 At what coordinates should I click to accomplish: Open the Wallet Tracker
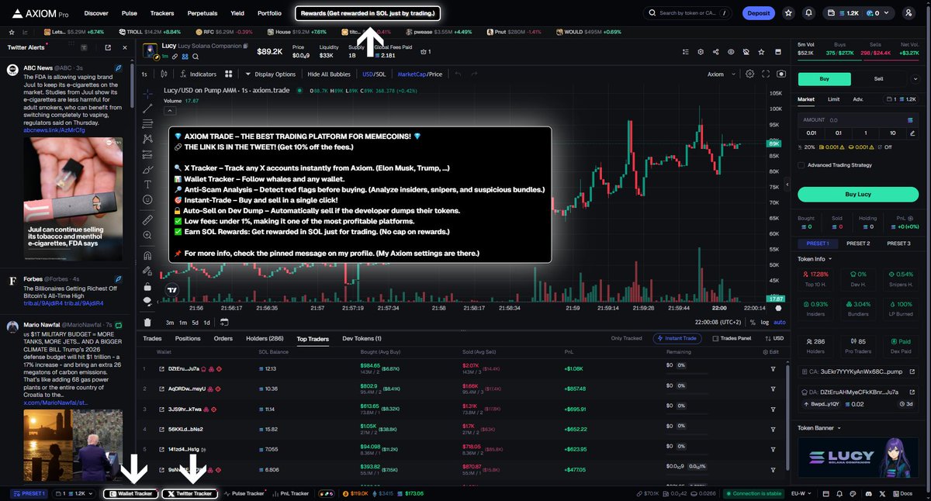pos(130,493)
